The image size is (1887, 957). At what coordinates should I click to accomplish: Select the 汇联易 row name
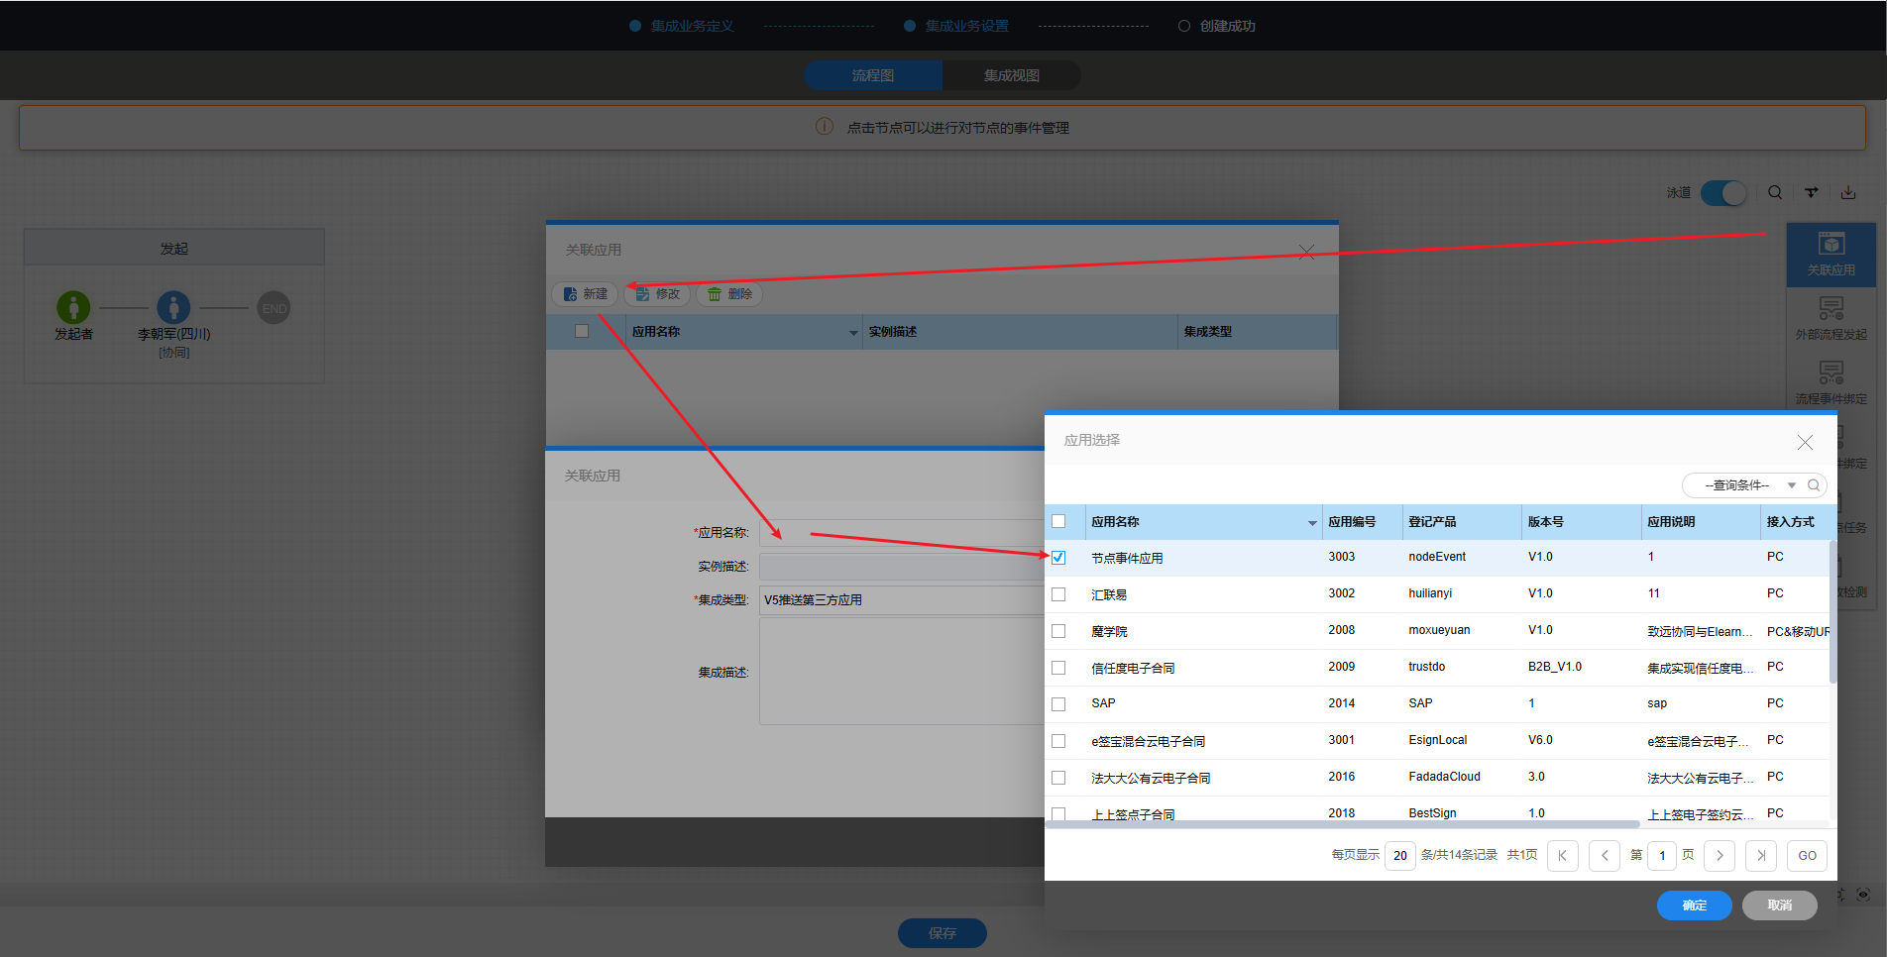[1109, 595]
